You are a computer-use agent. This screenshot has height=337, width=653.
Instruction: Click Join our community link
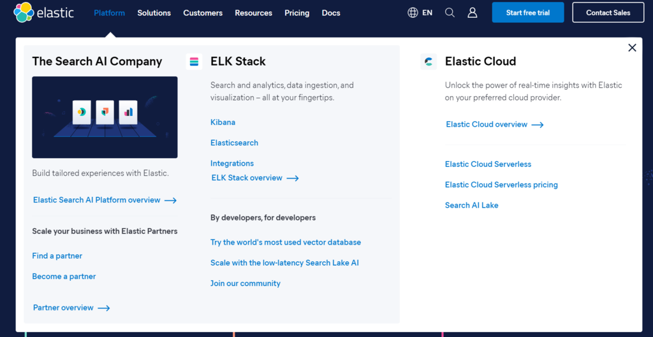(x=246, y=283)
